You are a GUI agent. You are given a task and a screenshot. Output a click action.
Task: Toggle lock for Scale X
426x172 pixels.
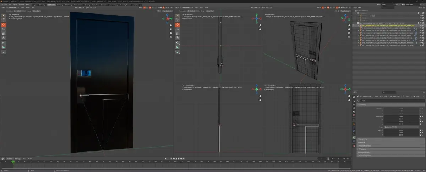pyautogui.click(x=420, y=130)
